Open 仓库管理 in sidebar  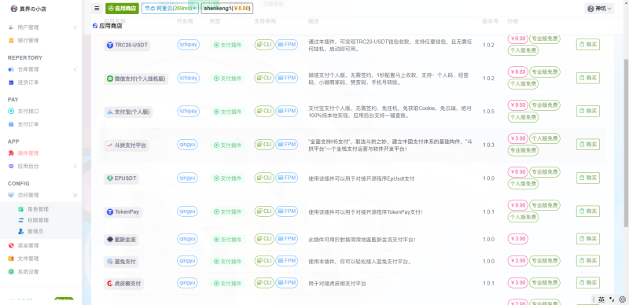28,69
